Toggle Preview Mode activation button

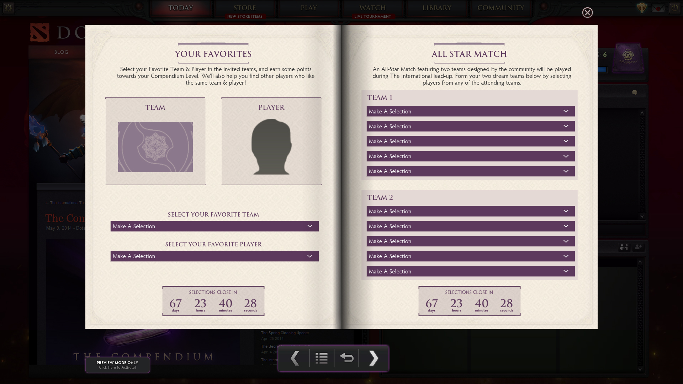pyautogui.click(x=117, y=365)
